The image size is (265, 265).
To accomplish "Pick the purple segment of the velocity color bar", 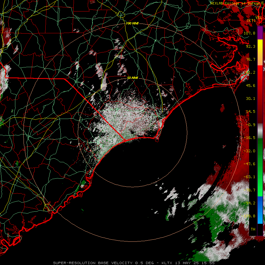I will pyautogui.click(x=260, y=33).
